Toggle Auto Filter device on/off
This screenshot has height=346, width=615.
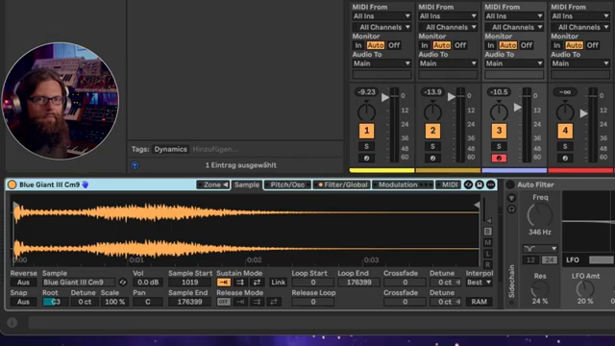[510, 185]
